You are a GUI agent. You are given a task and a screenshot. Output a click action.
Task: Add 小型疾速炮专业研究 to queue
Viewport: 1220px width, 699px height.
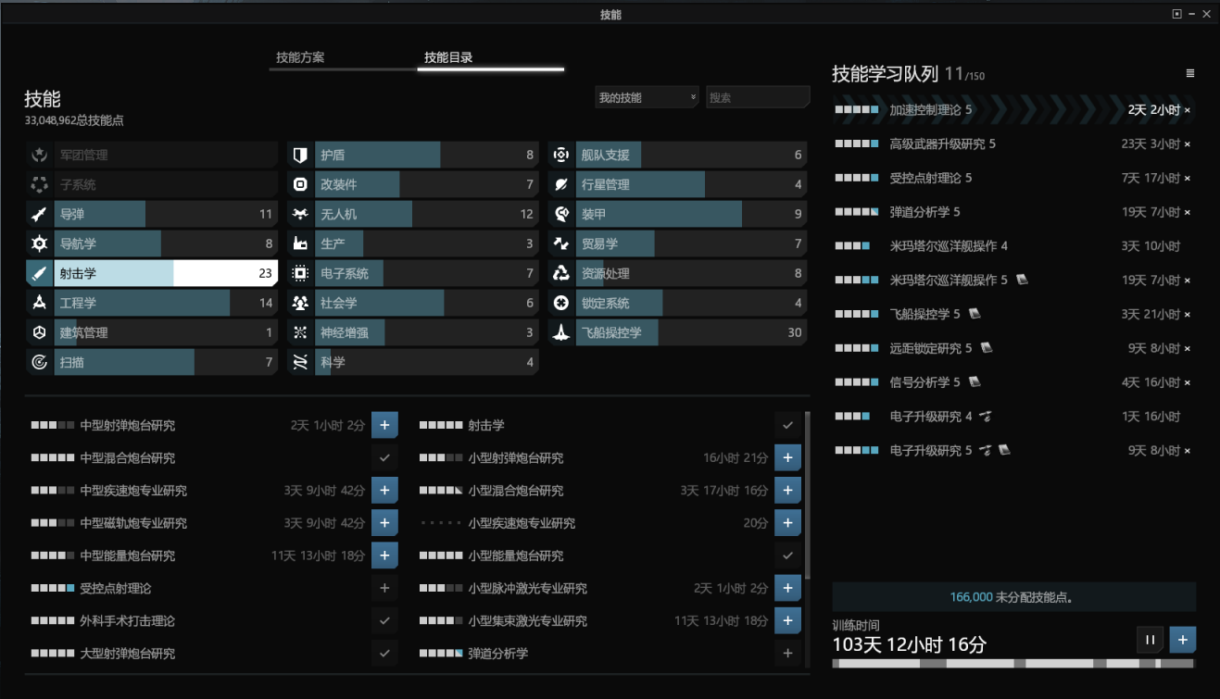[x=787, y=523]
